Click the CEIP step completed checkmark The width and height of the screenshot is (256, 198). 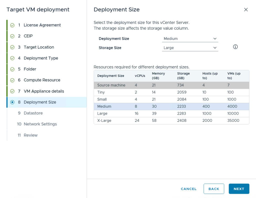pos(13,36)
